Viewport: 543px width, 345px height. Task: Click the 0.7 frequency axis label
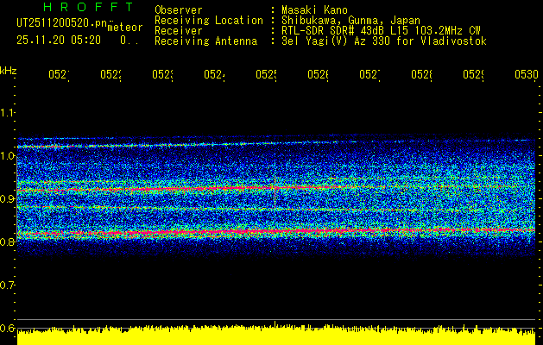tap(7, 285)
